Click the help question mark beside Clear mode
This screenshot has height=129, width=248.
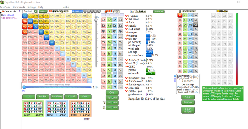point(20,11)
